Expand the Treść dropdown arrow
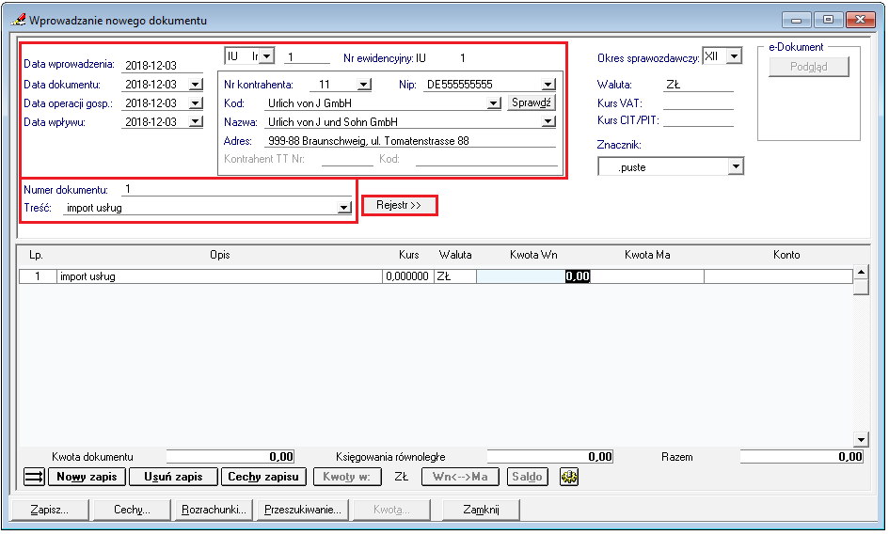The image size is (889, 535). (343, 208)
